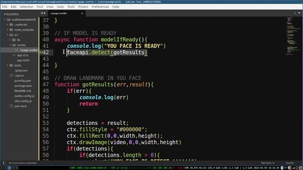Open the Edit menu
Viewport: 303px width, 170px height.
pos(14,7)
